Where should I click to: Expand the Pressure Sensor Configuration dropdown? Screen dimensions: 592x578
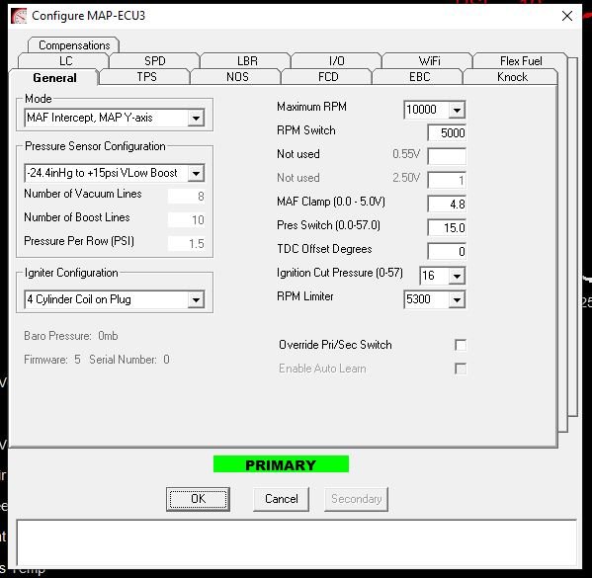(x=196, y=173)
